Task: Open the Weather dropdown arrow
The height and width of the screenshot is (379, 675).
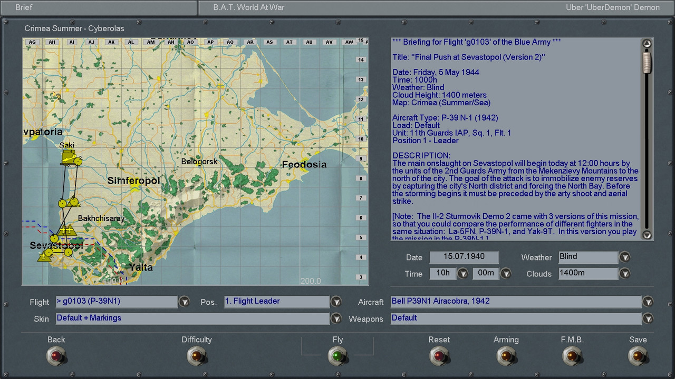Action: [624, 257]
